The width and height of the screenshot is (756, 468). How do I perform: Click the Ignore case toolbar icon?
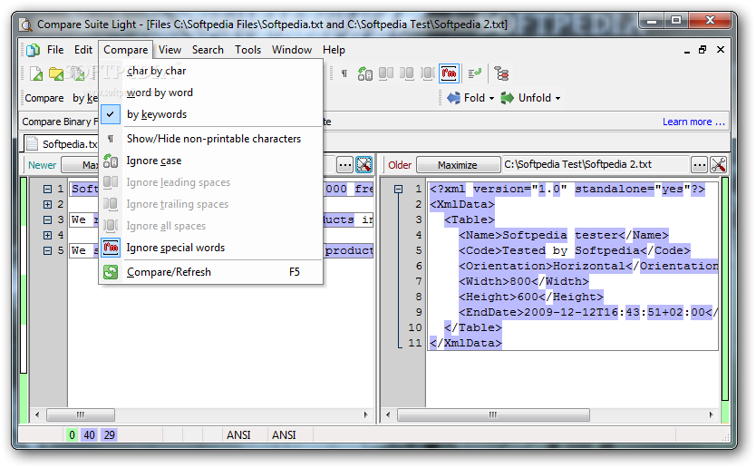click(x=365, y=73)
